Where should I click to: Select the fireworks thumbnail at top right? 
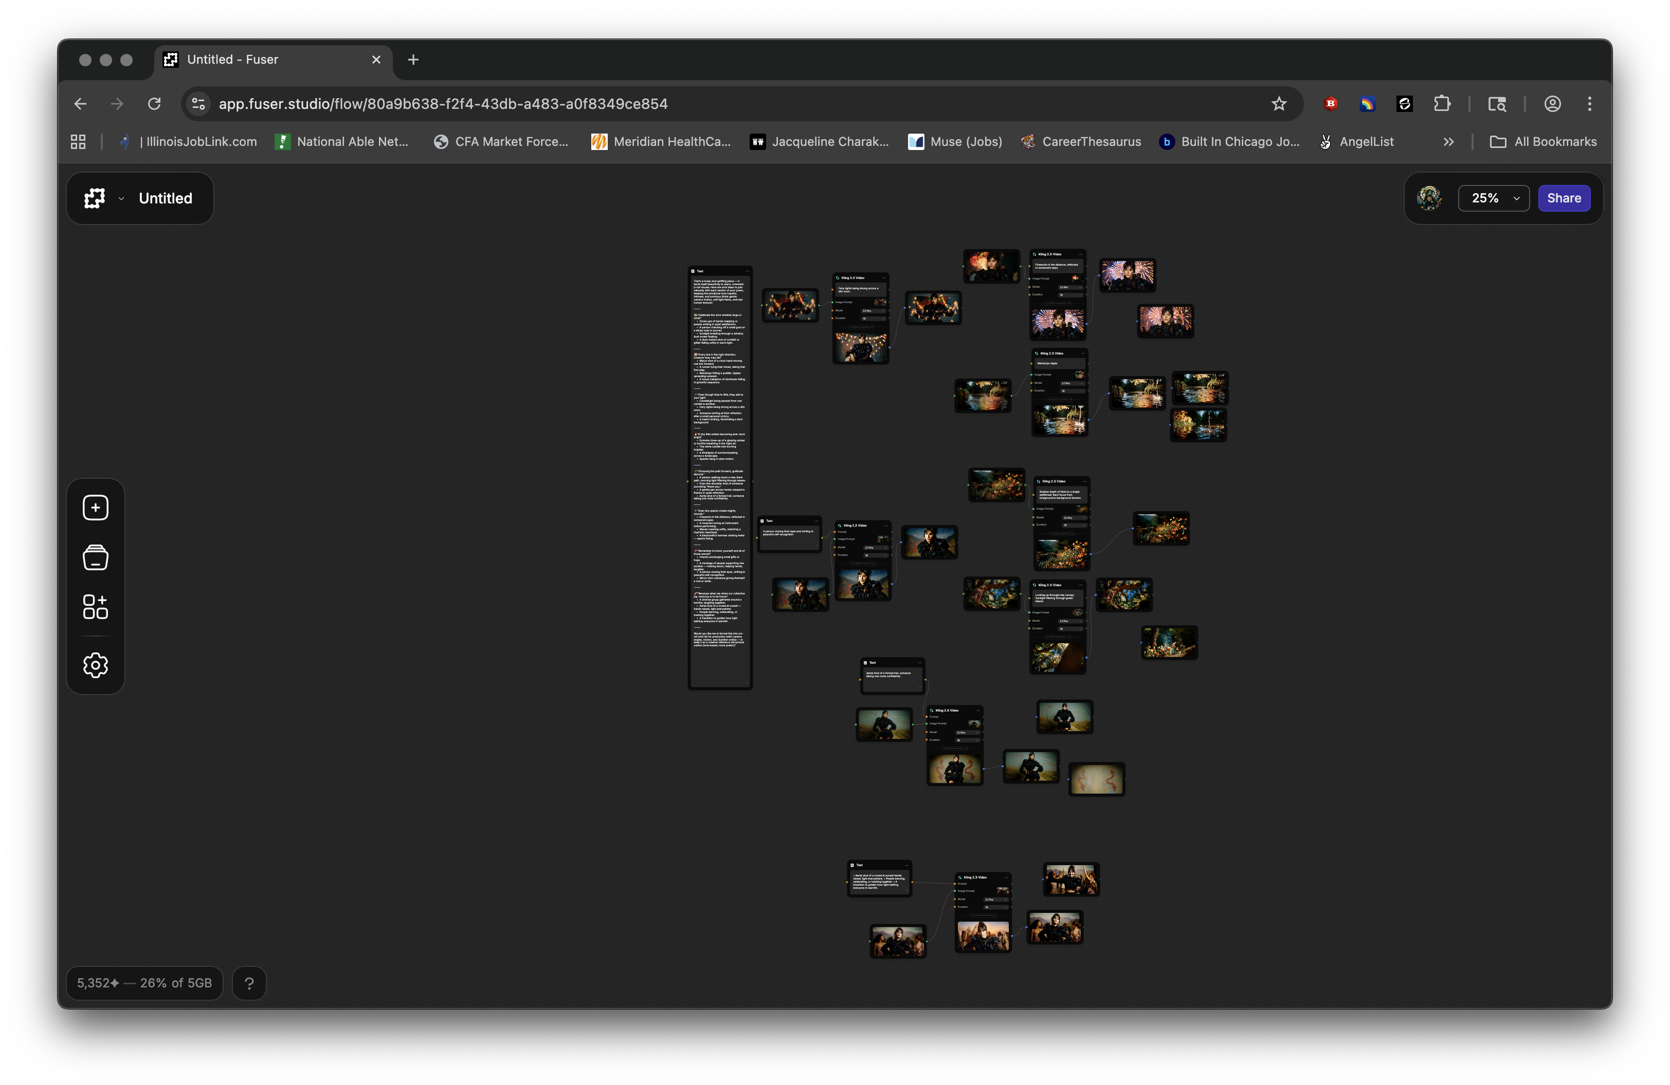pos(1127,275)
